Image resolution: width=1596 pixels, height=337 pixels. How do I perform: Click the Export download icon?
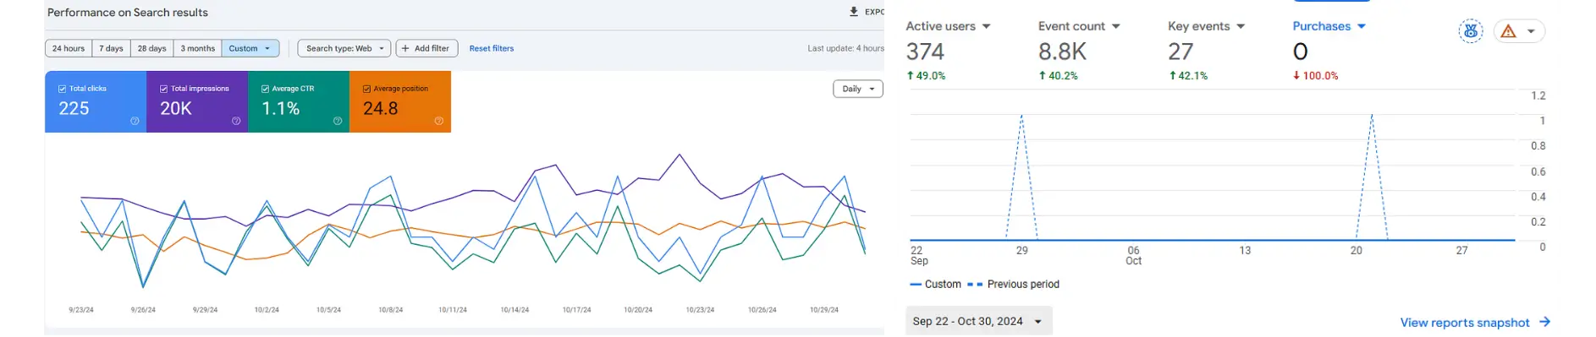click(x=853, y=12)
